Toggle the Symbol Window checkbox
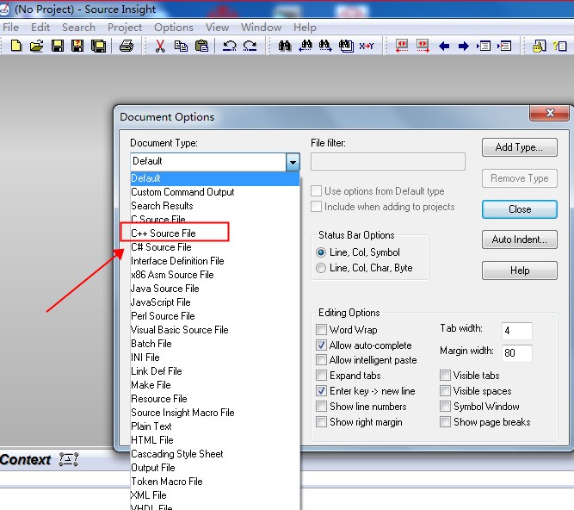 pos(445,407)
